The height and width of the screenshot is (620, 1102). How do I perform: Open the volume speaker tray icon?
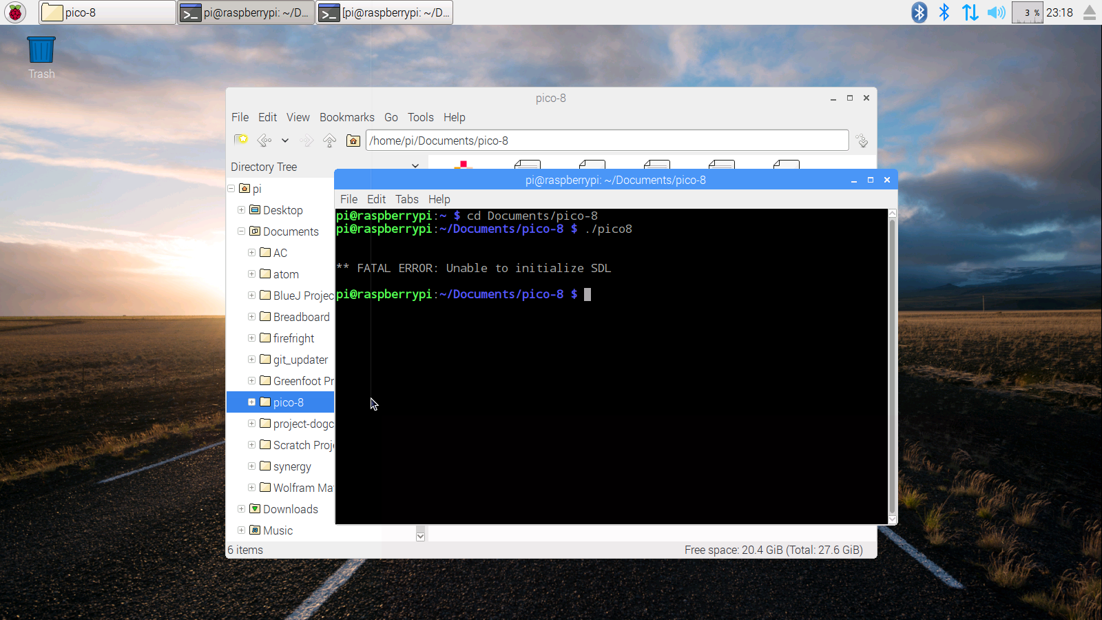point(996,12)
